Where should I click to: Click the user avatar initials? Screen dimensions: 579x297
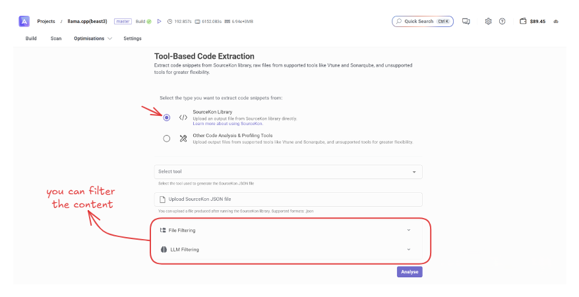556,21
